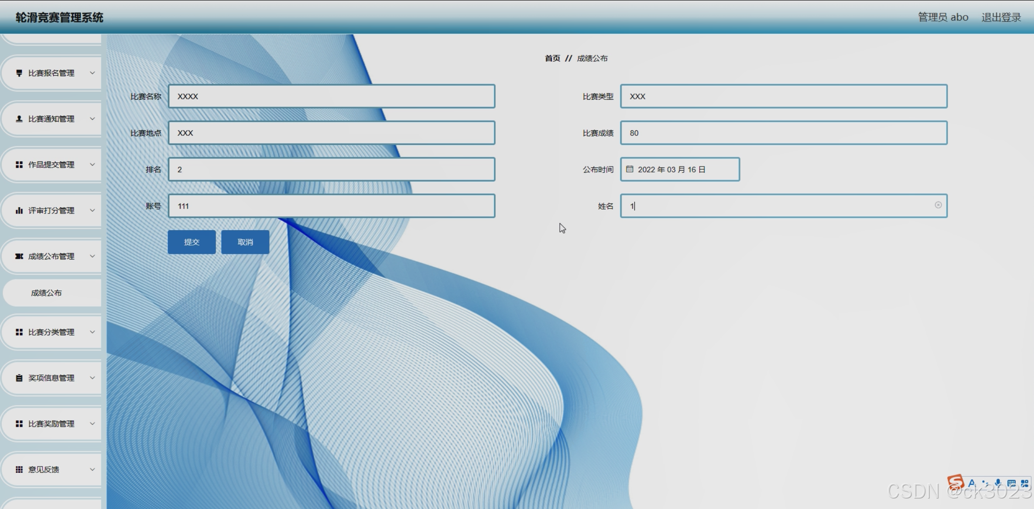Click the calendar icon in 公布时间 field
The width and height of the screenshot is (1034, 509).
(630, 169)
